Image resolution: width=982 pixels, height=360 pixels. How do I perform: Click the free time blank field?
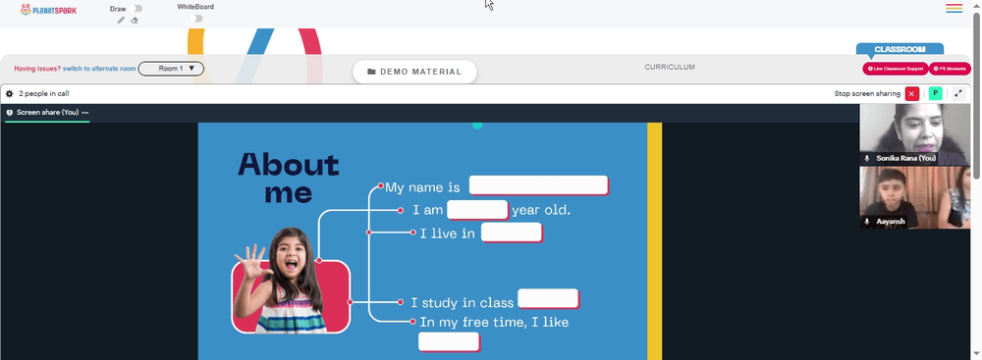[x=449, y=341]
